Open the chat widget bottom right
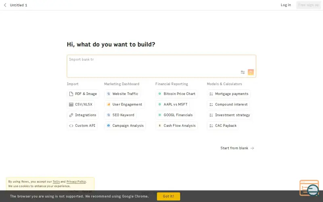 point(309,188)
